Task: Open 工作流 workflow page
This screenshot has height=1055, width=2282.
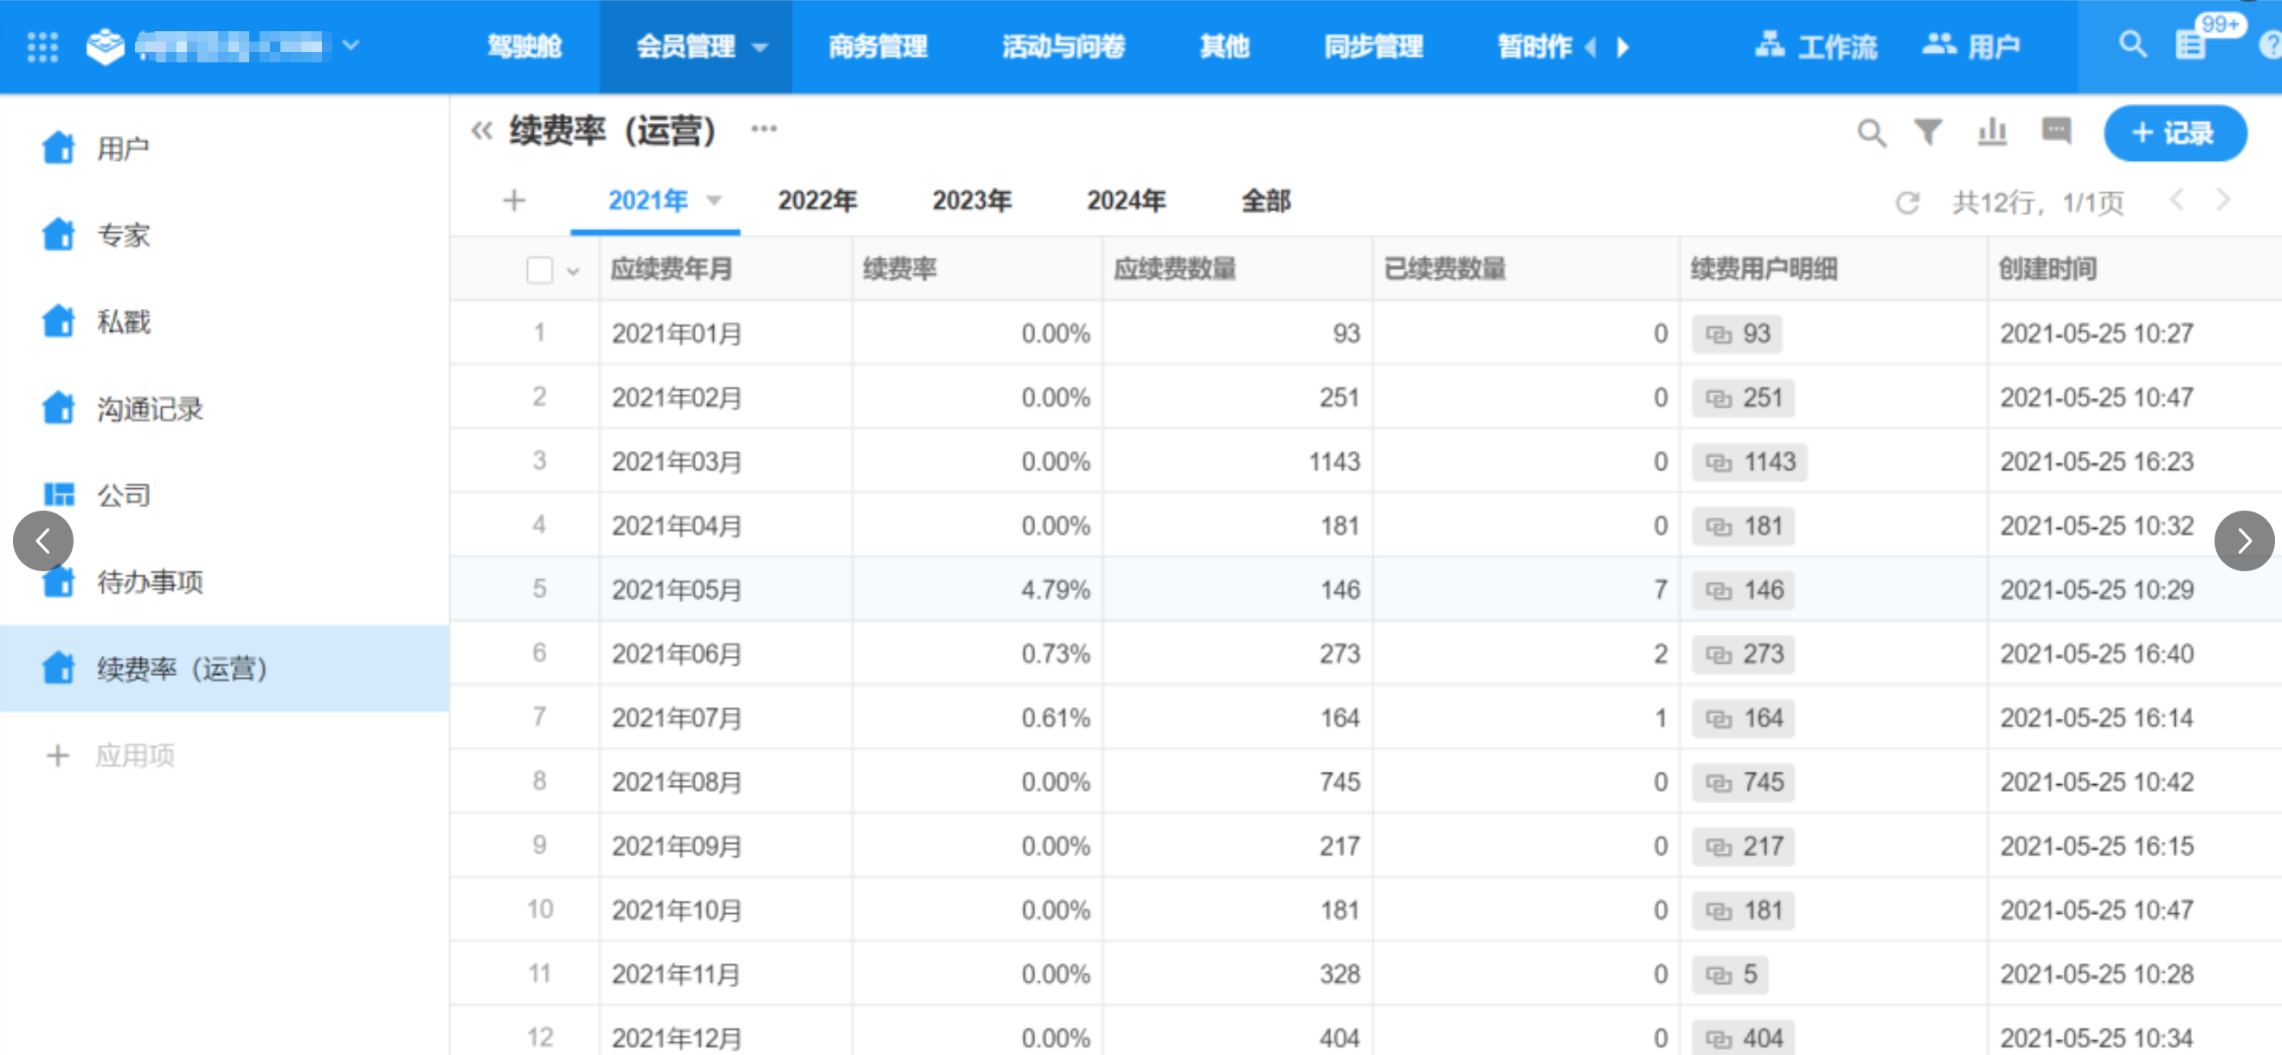Action: click(x=1816, y=46)
